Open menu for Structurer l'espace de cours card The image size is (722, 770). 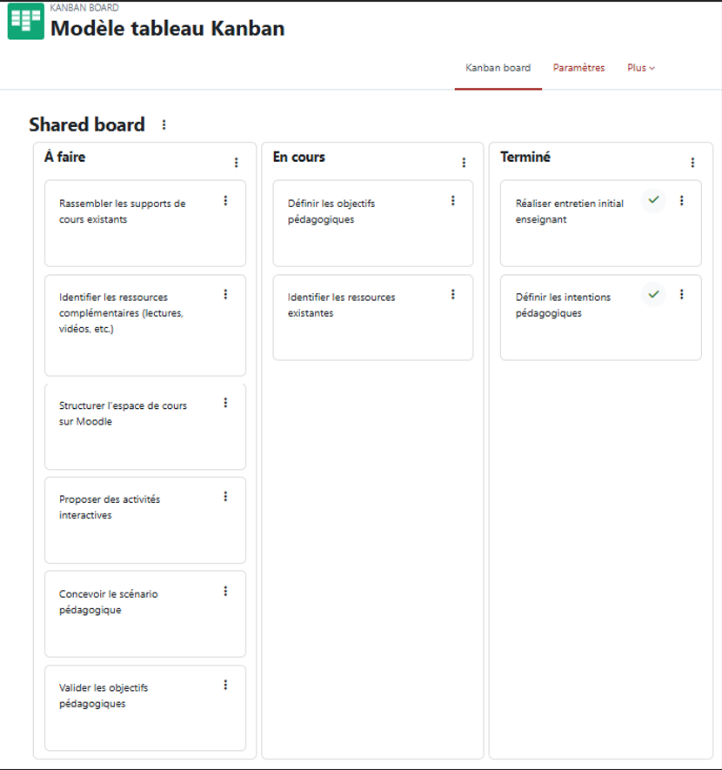click(225, 403)
